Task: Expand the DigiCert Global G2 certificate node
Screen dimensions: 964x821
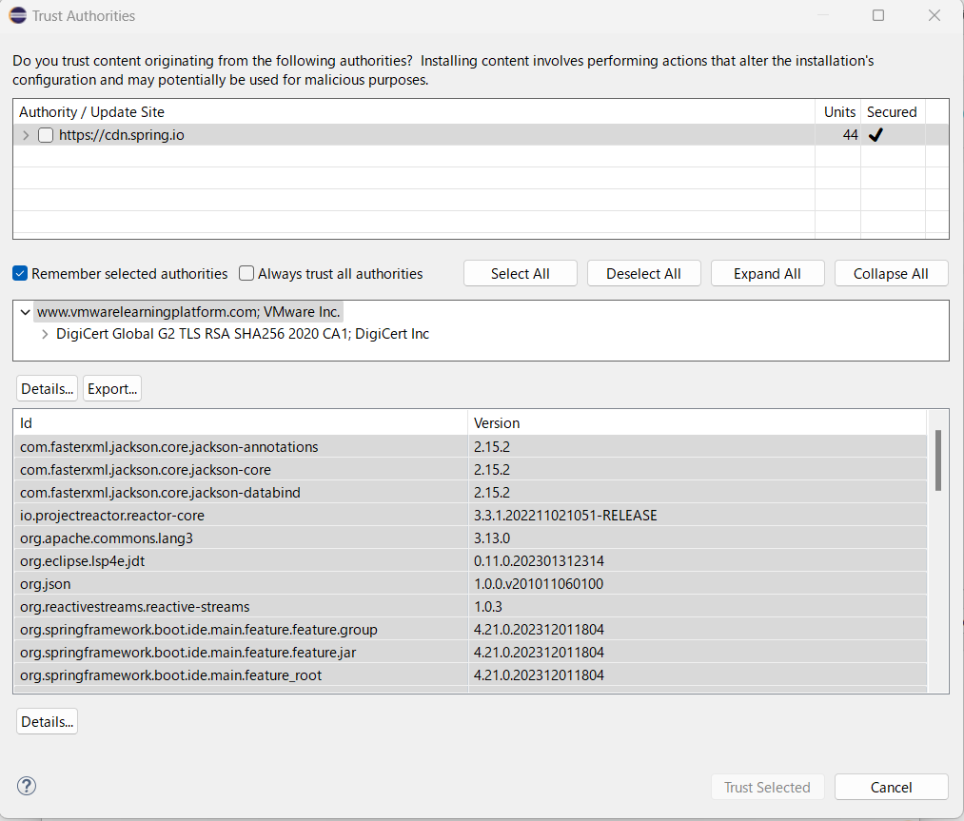Action: point(45,334)
